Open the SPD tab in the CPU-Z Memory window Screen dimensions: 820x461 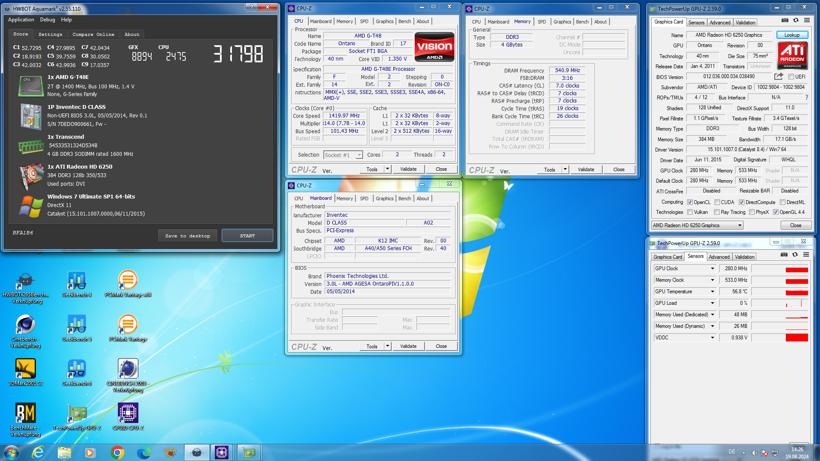[x=542, y=22]
